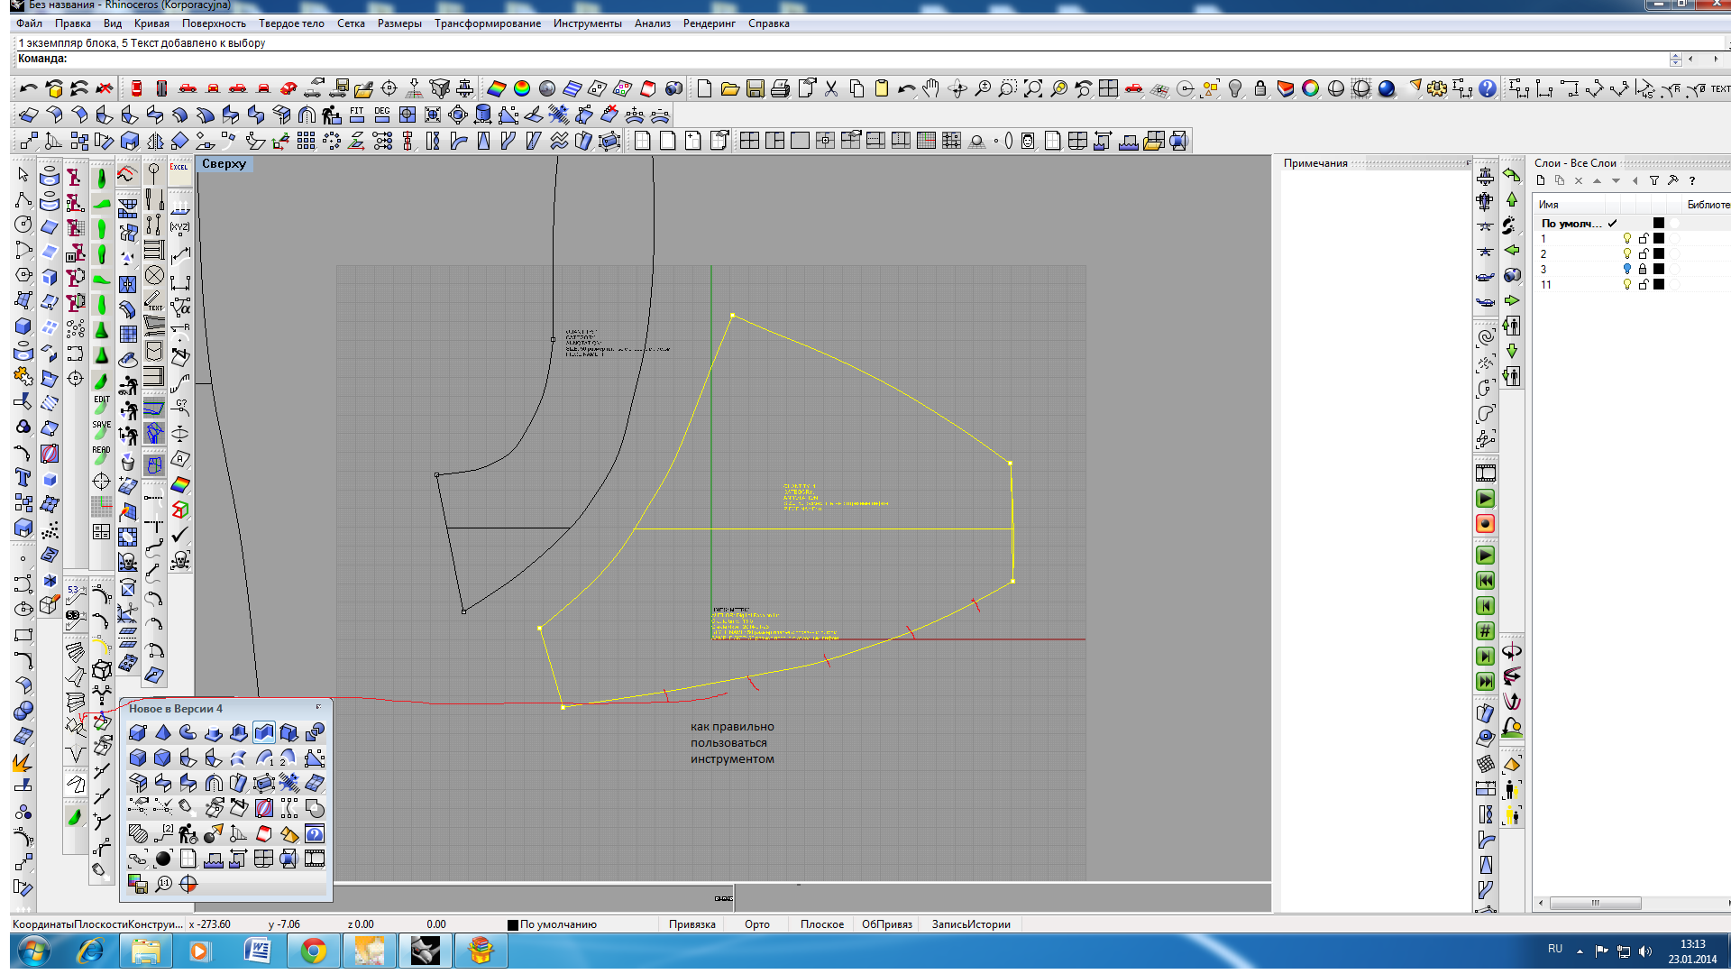Screen dimensions: 1731x974
Task: Open the Сверху viewport title menu
Action: point(224,164)
